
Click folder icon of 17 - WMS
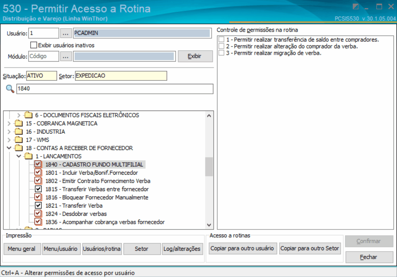pos(19,140)
